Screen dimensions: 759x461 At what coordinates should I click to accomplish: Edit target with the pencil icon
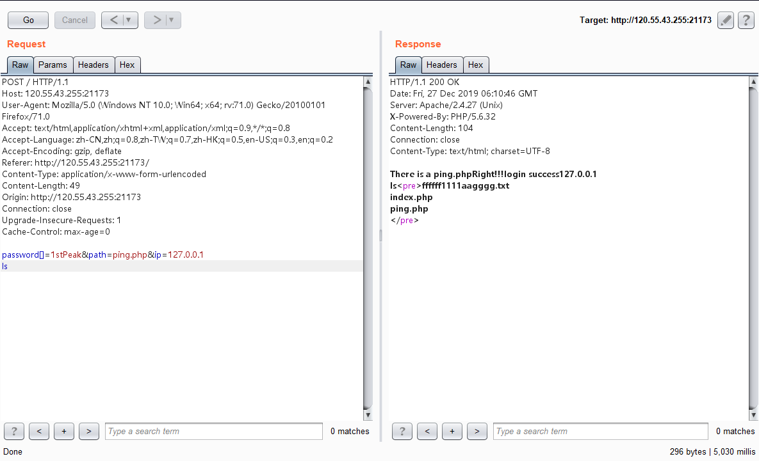(726, 20)
